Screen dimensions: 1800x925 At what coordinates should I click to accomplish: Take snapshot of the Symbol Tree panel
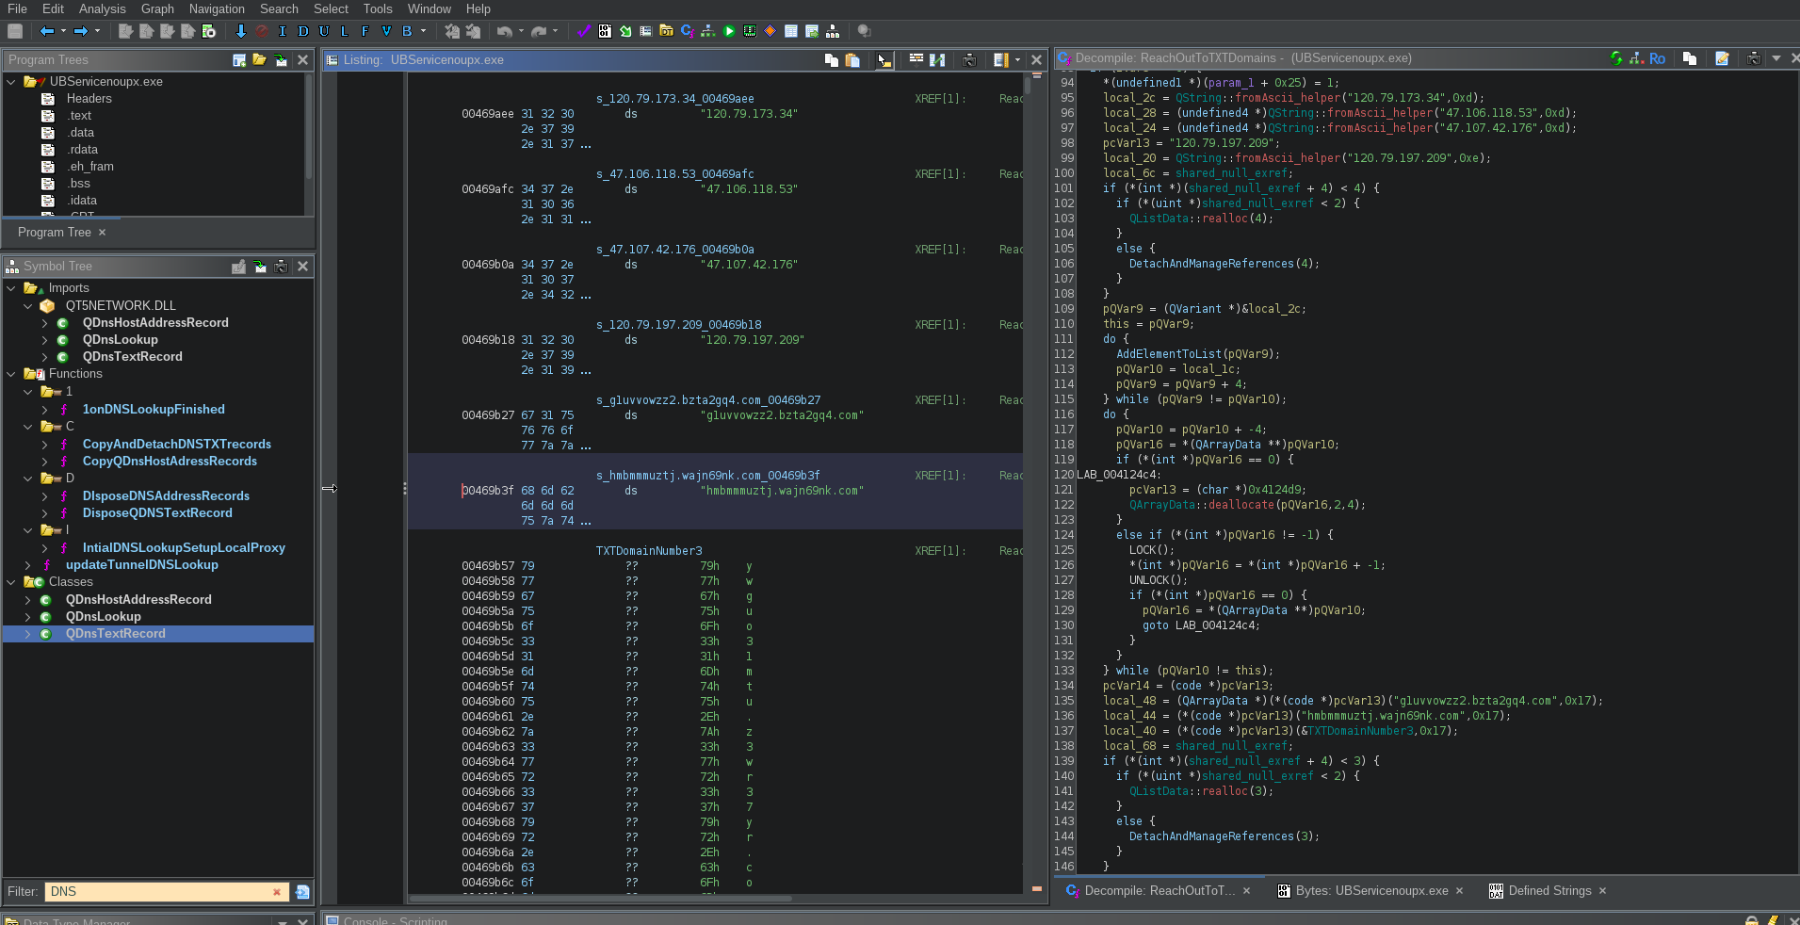(x=281, y=267)
